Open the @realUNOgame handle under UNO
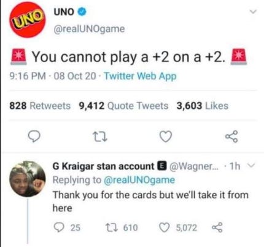264x247 pixels. pyautogui.click(x=89, y=29)
